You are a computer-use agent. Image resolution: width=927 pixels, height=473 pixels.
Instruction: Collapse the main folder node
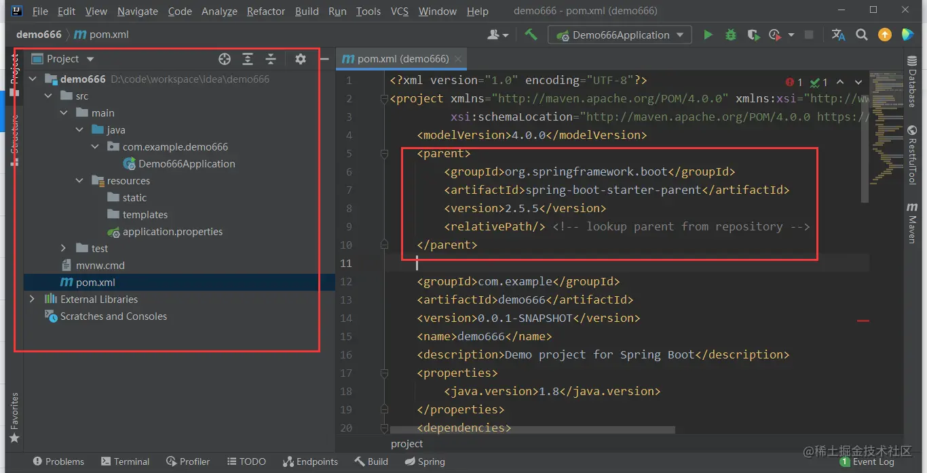pos(64,113)
